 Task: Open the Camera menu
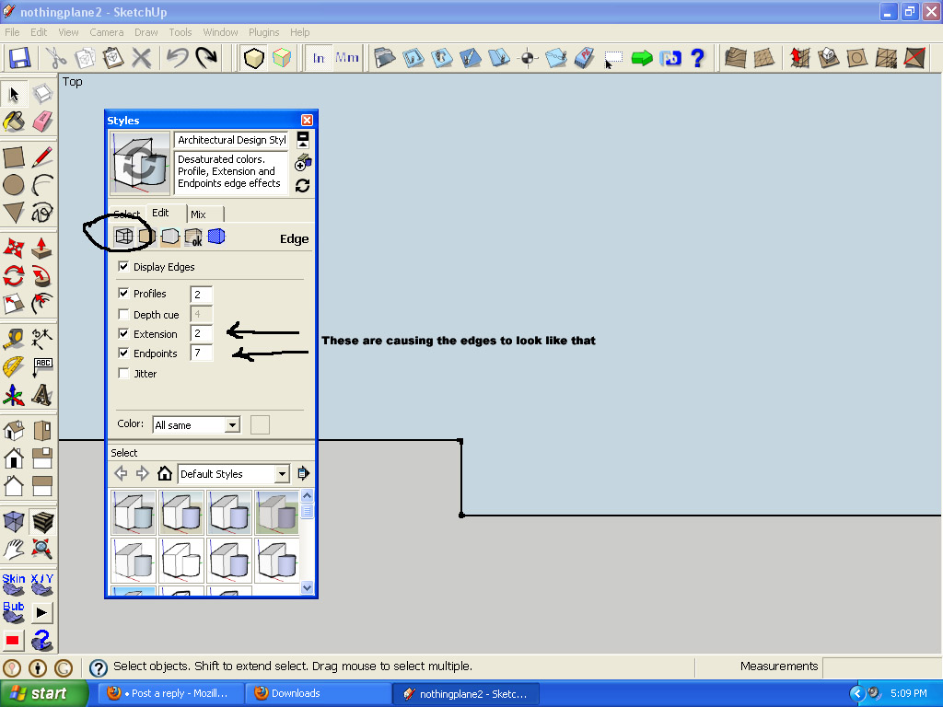click(106, 32)
